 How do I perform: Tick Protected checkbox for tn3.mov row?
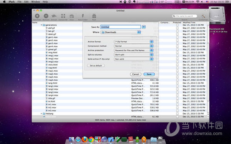pyautogui.click(x=177, y=111)
